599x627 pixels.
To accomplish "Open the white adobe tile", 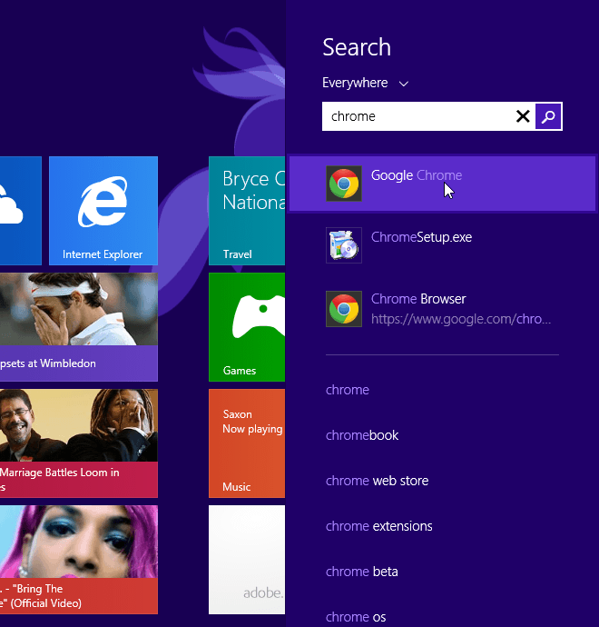I will [x=247, y=560].
